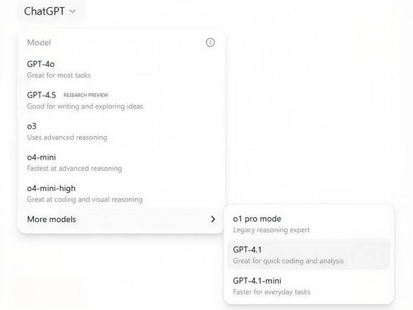413x310 pixels.
Task: Click 'Great at coding and visual reasoning' text
Action: tap(85, 199)
